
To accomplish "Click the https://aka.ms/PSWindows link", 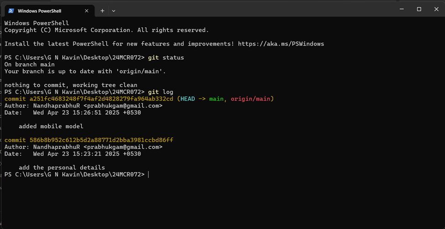I will click(x=281, y=44).
